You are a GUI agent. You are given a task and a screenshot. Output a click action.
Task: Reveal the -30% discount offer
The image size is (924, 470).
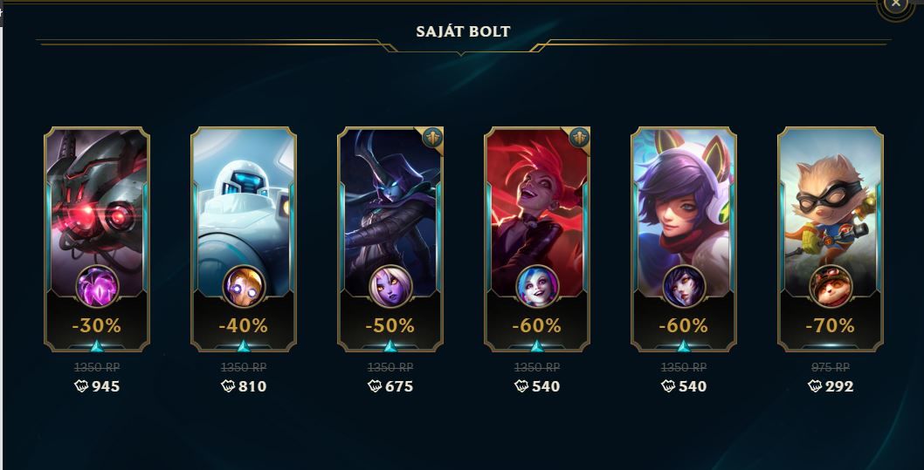(97, 325)
